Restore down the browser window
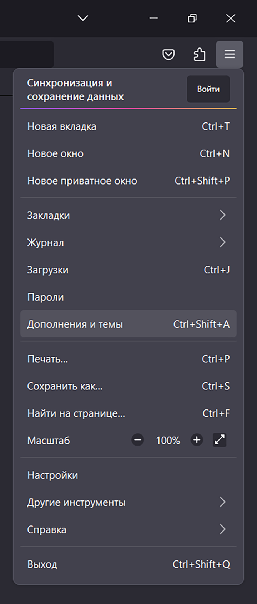 click(x=192, y=18)
